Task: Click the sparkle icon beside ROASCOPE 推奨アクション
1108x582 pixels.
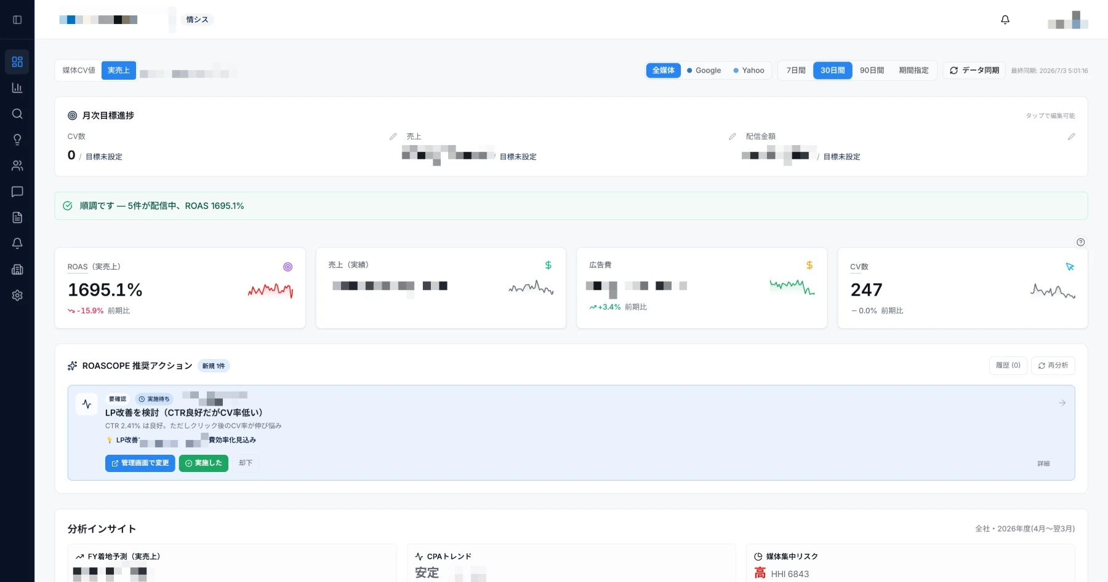Action: click(x=72, y=366)
